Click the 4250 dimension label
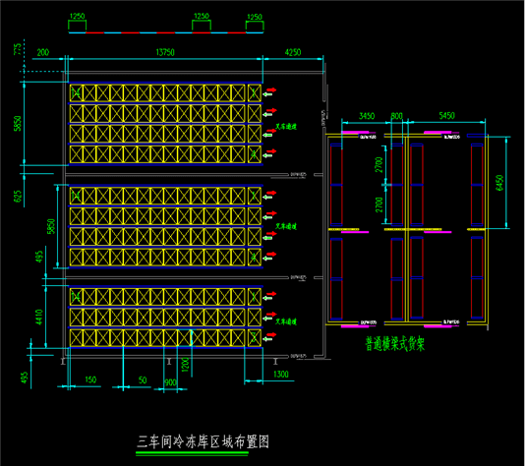The image size is (525, 466). point(293,52)
